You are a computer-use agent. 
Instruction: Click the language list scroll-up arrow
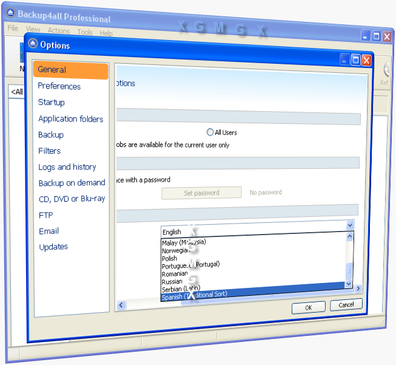[x=350, y=236]
